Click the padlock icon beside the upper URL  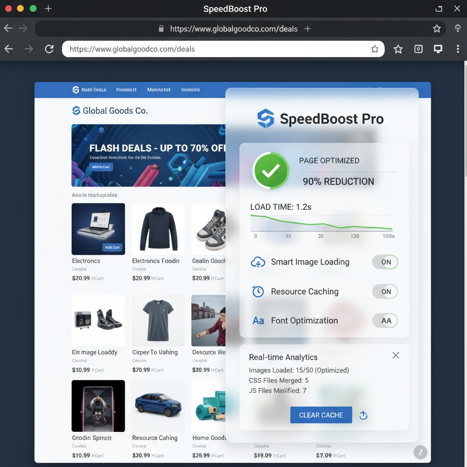161,29
